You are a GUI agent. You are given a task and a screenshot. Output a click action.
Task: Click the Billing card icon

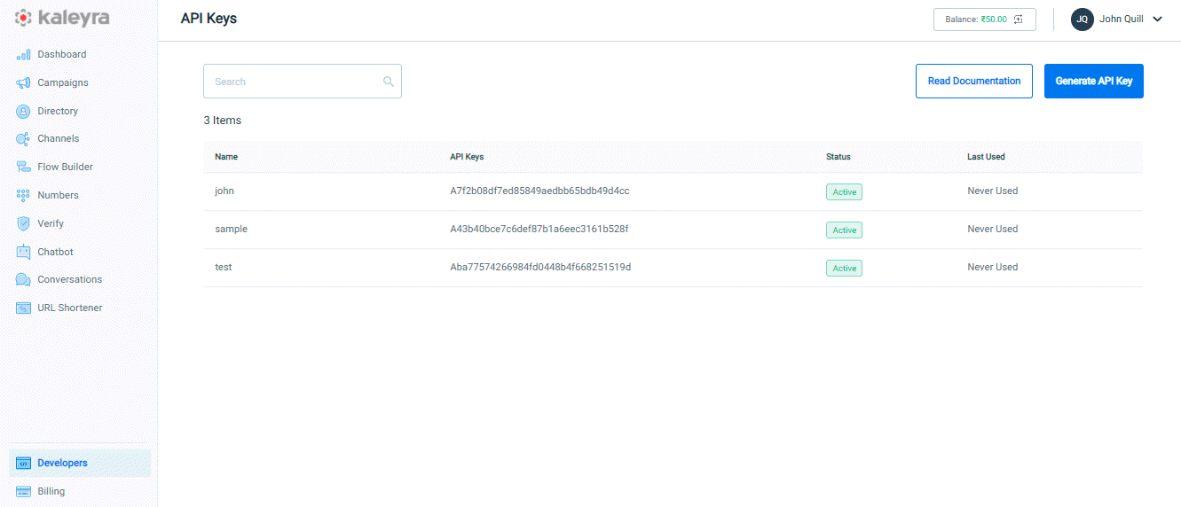(x=23, y=492)
